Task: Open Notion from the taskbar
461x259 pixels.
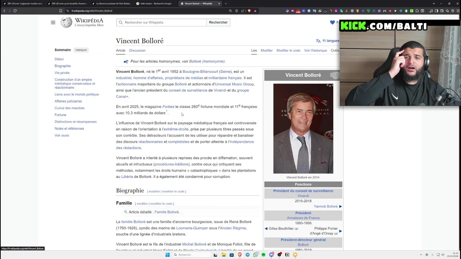Action: click(287, 255)
